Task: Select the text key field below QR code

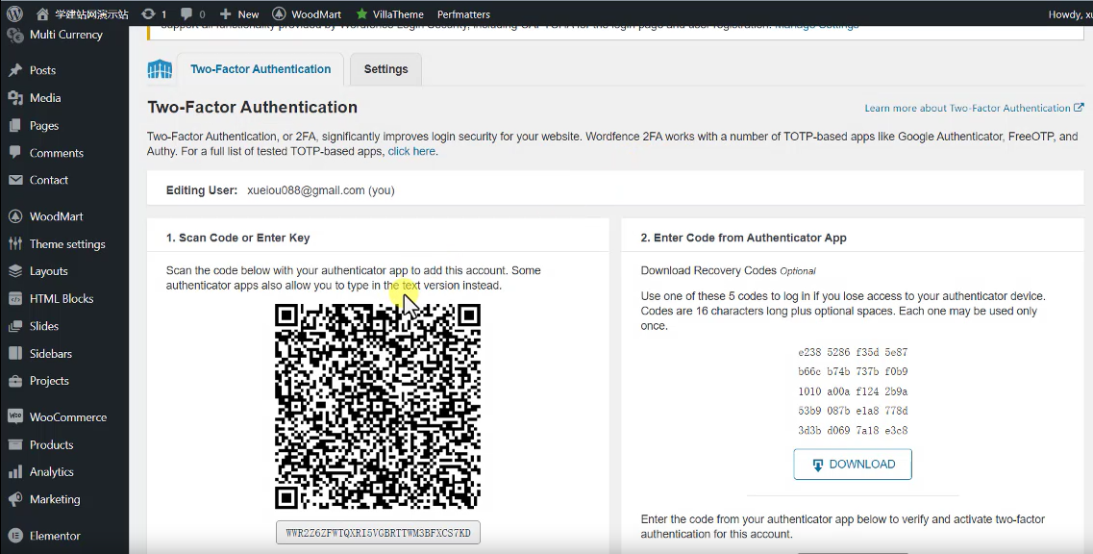Action: 378,533
